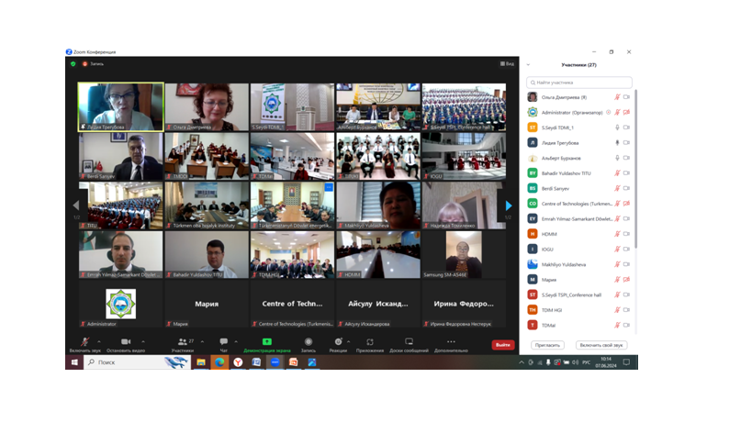Open caret beside Участники toolbar button
This screenshot has width=752, height=422.
tap(202, 341)
